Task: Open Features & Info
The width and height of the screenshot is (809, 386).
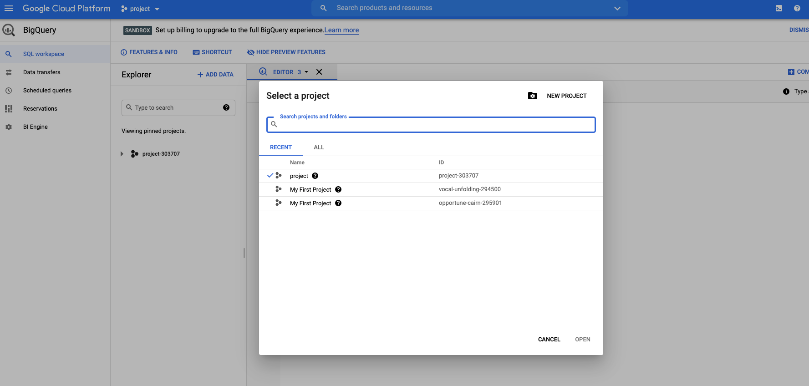Action: [x=149, y=52]
